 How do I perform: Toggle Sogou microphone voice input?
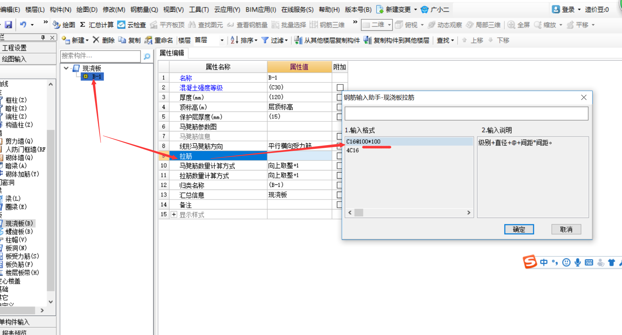tap(578, 262)
